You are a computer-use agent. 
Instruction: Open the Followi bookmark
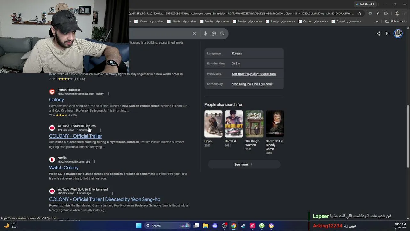click(346, 21)
